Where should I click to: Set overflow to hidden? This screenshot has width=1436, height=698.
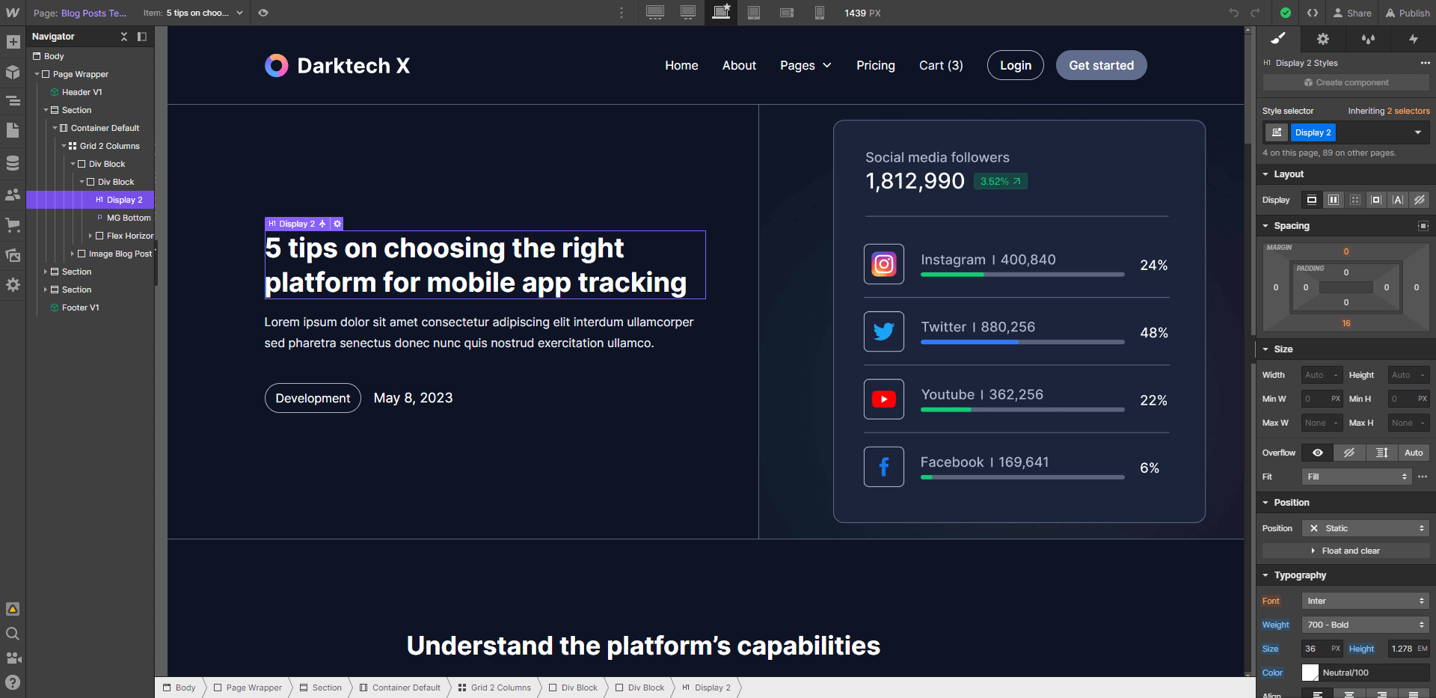pos(1349,453)
